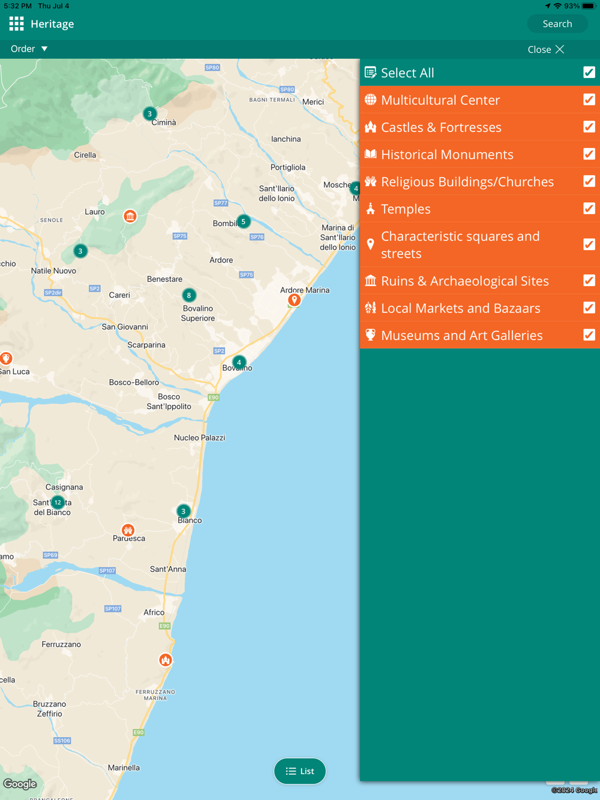Select Temples category label

[x=406, y=209]
